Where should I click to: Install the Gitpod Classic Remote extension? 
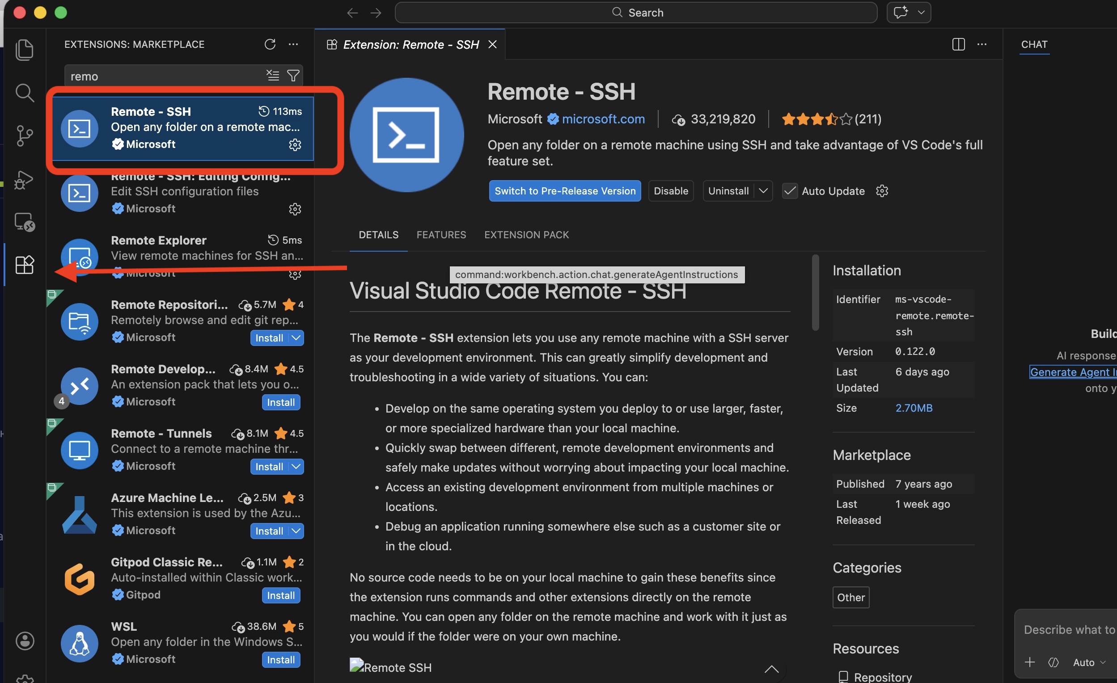(281, 595)
